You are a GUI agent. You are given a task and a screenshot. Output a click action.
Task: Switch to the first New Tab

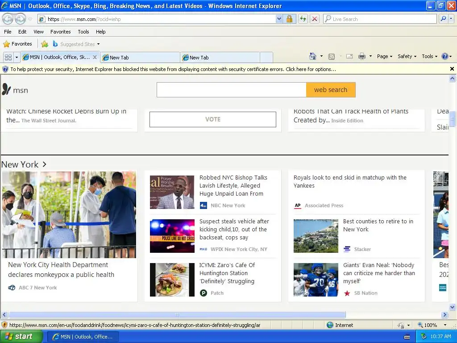(x=140, y=58)
